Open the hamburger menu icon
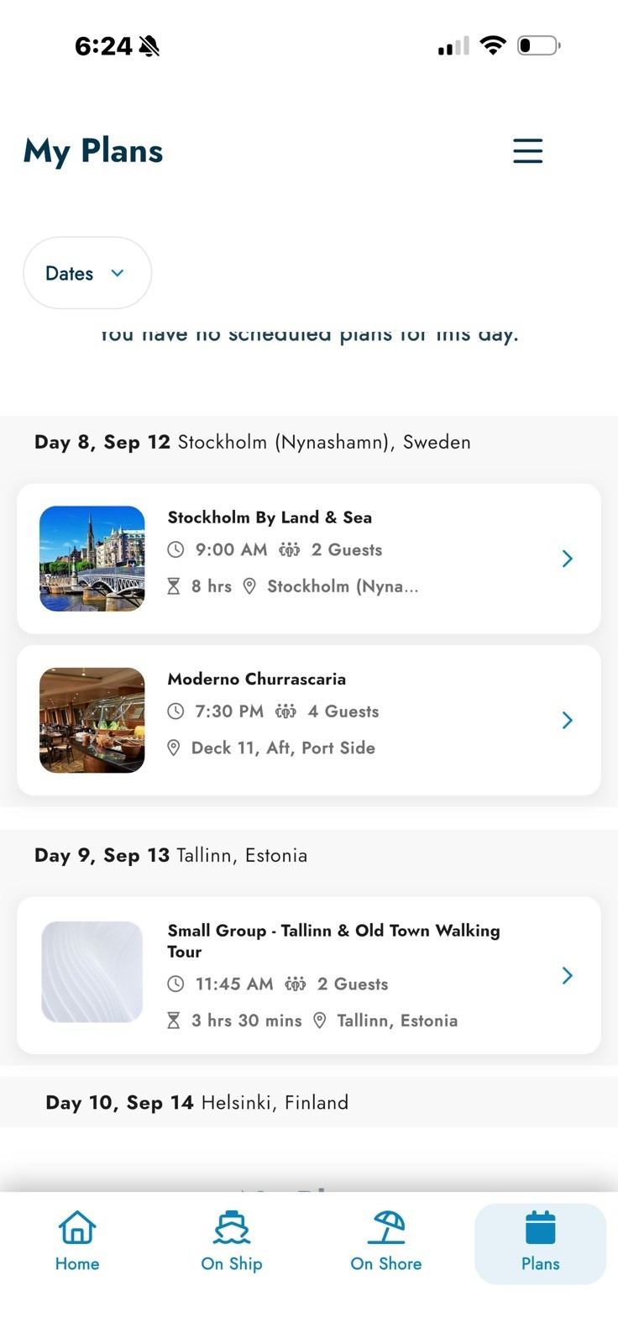 tap(528, 150)
